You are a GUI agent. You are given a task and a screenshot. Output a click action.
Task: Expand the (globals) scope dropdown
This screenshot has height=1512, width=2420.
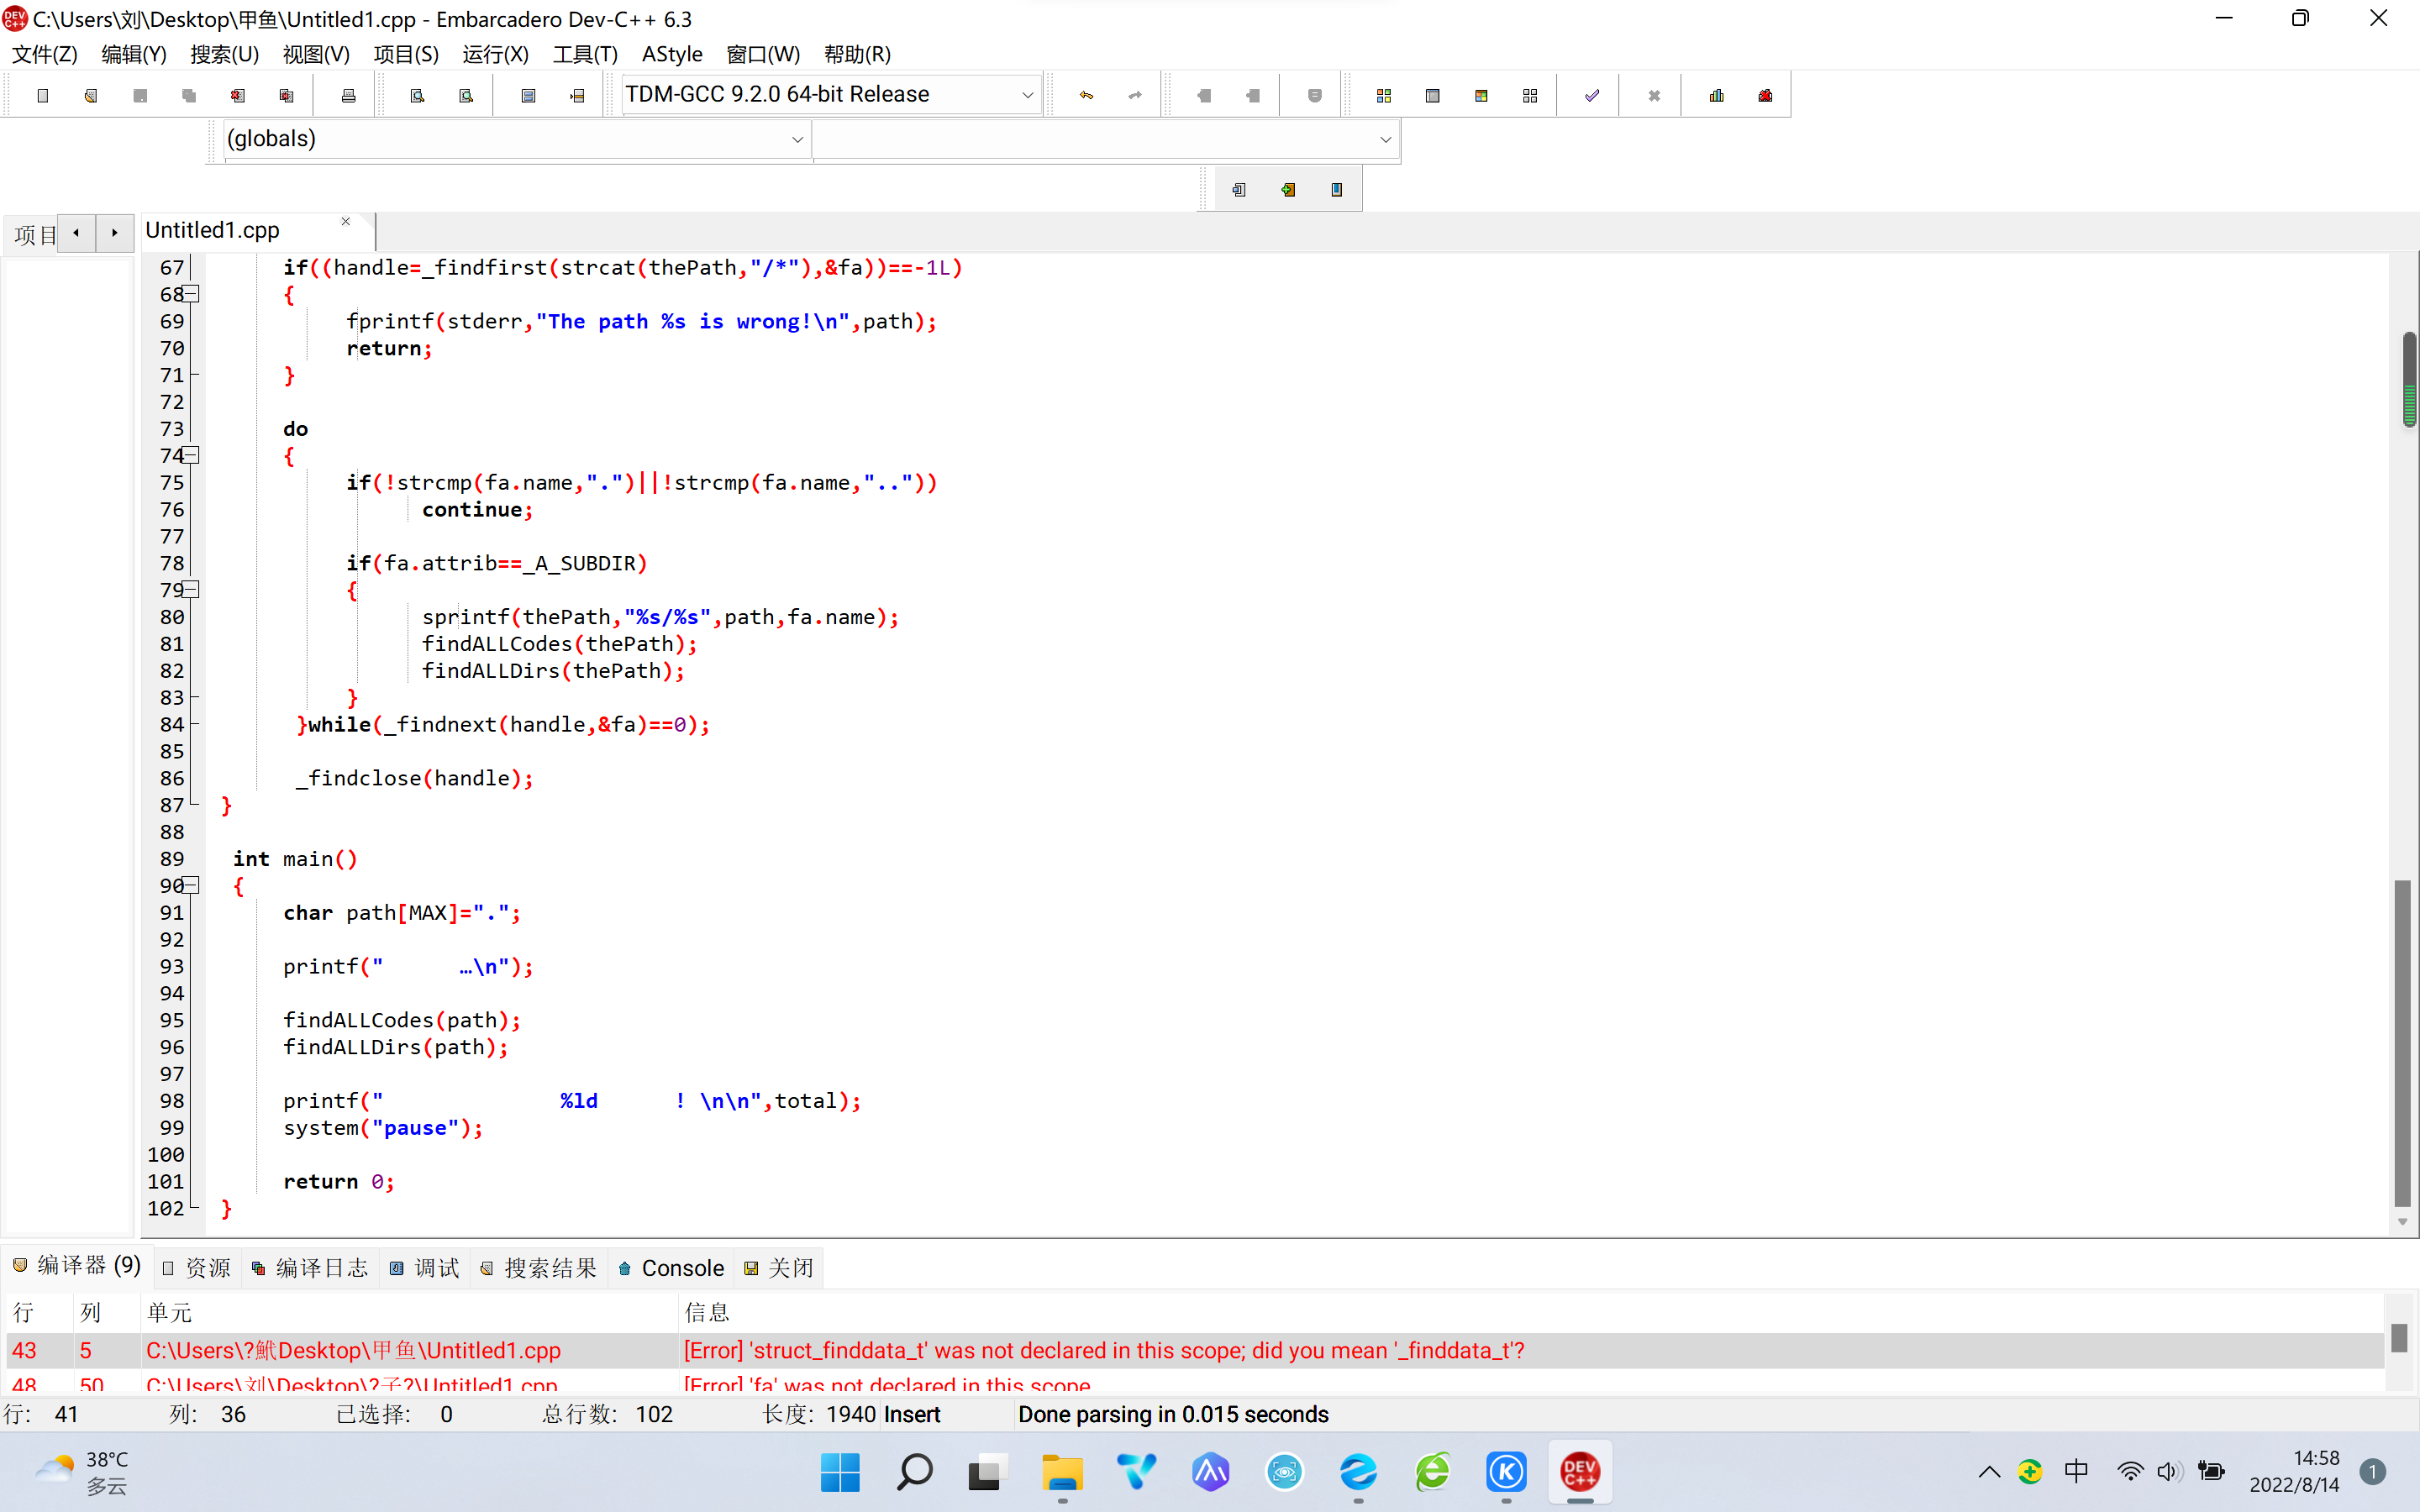[x=797, y=140]
